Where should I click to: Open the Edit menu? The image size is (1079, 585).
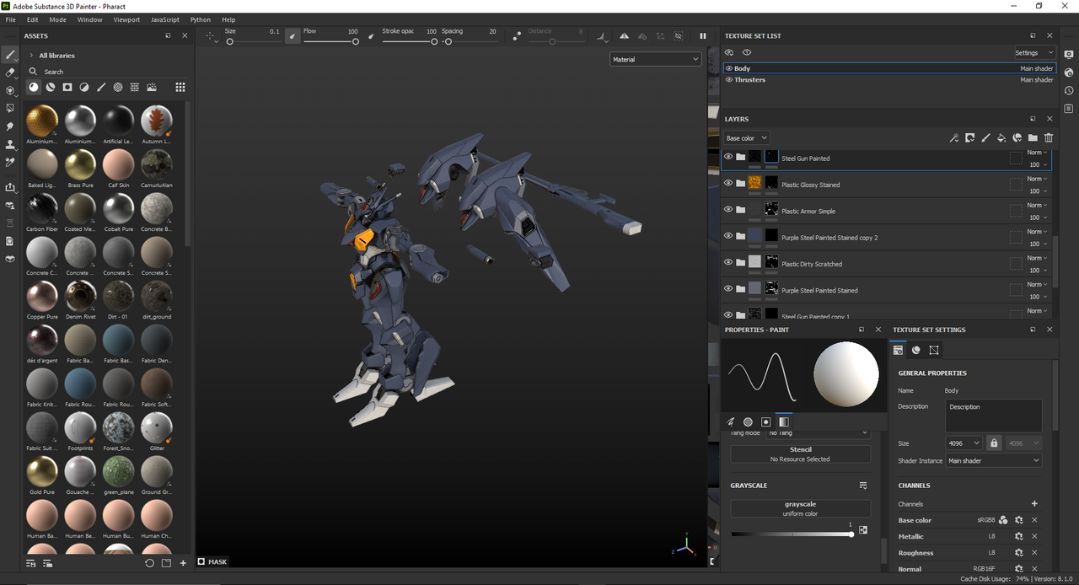click(x=32, y=19)
